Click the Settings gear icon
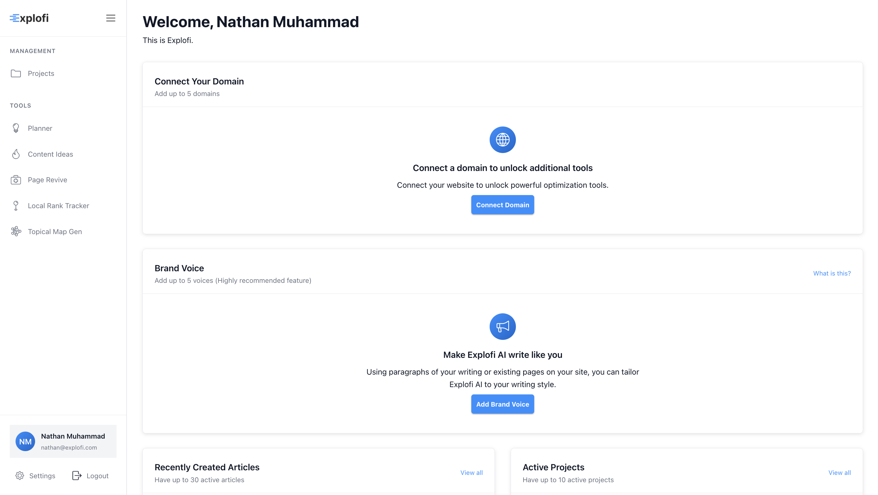This screenshot has height=495, width=878. tap(20, 475)
